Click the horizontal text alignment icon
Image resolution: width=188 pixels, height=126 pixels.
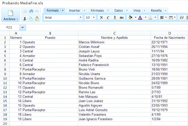pyautogui.click(x=162, y=18)
